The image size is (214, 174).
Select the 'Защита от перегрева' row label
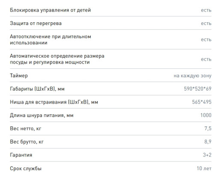click(x=36, y=23)
